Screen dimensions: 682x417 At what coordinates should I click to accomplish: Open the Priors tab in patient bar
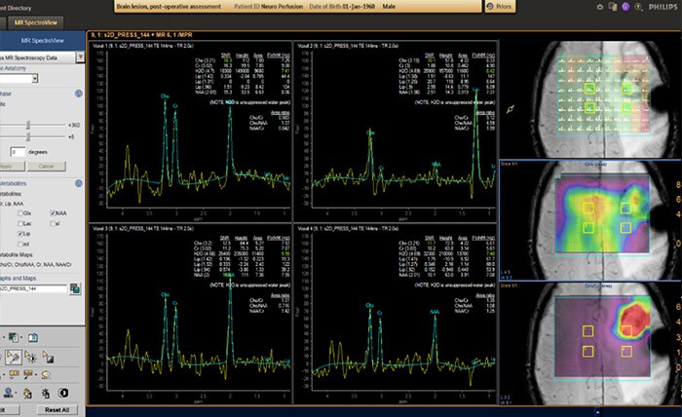500,7
